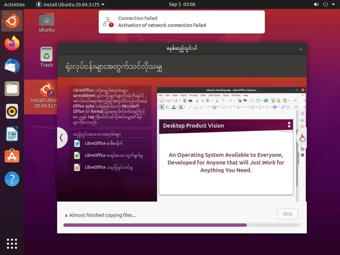This screenshot has width=340, height=255.
Task: Click the Slide Show menu in Impress screenshot
Action: 214,95
